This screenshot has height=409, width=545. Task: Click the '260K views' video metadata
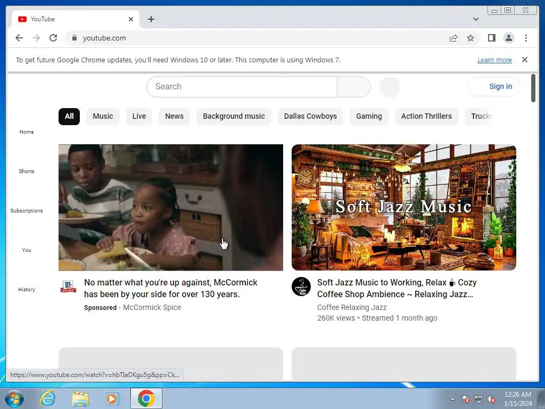pyautogui.click(x=336, y=318)
